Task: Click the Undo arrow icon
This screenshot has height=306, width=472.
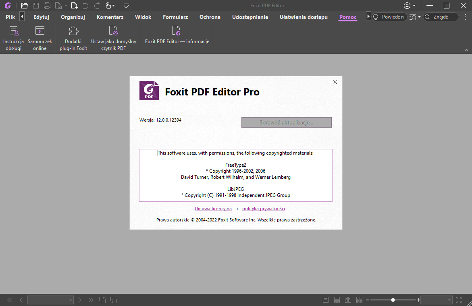Action: pos(85,5)
